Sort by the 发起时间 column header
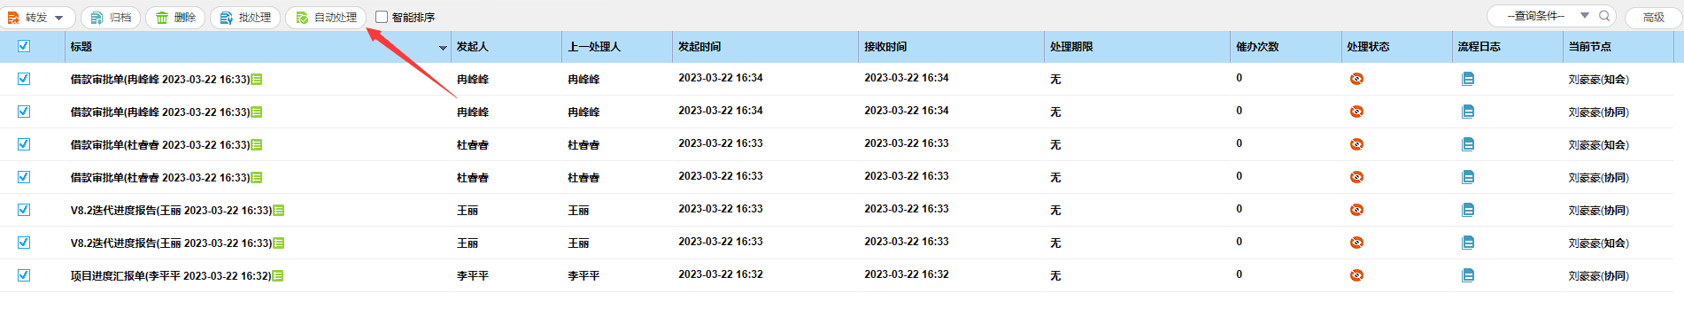Screen dimensions: 1684x324 click(x=699, y=47)
